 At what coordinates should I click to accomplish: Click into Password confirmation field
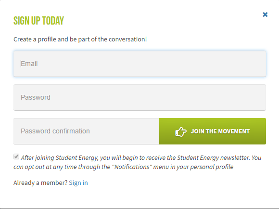coord(87,131)
